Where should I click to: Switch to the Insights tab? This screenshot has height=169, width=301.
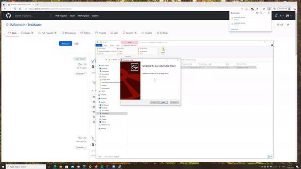147,33
